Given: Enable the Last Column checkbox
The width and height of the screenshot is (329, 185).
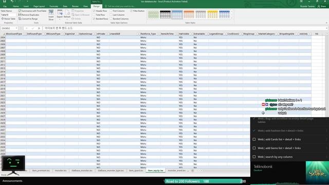Looking at the screenshot, I should pos(111,15).
